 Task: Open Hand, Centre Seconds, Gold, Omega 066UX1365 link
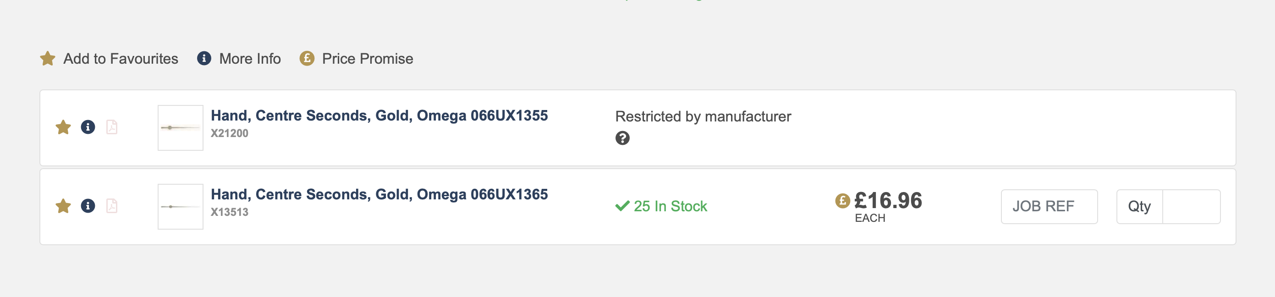(379, 194)
